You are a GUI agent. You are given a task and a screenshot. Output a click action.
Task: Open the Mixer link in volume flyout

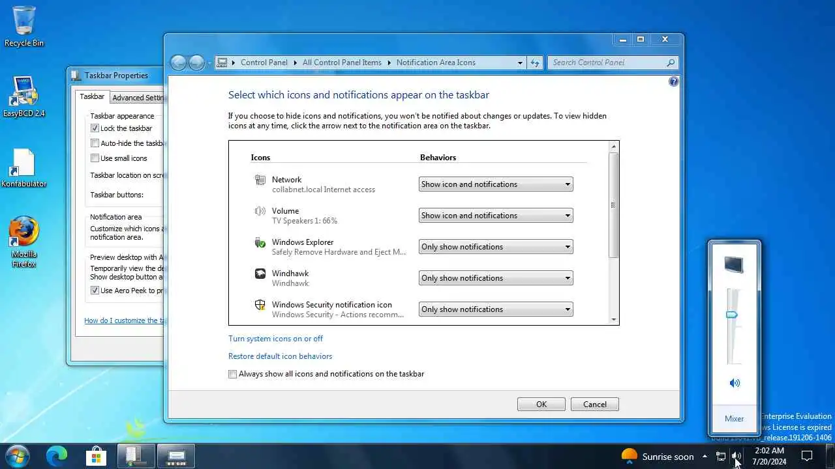point(734,419)
